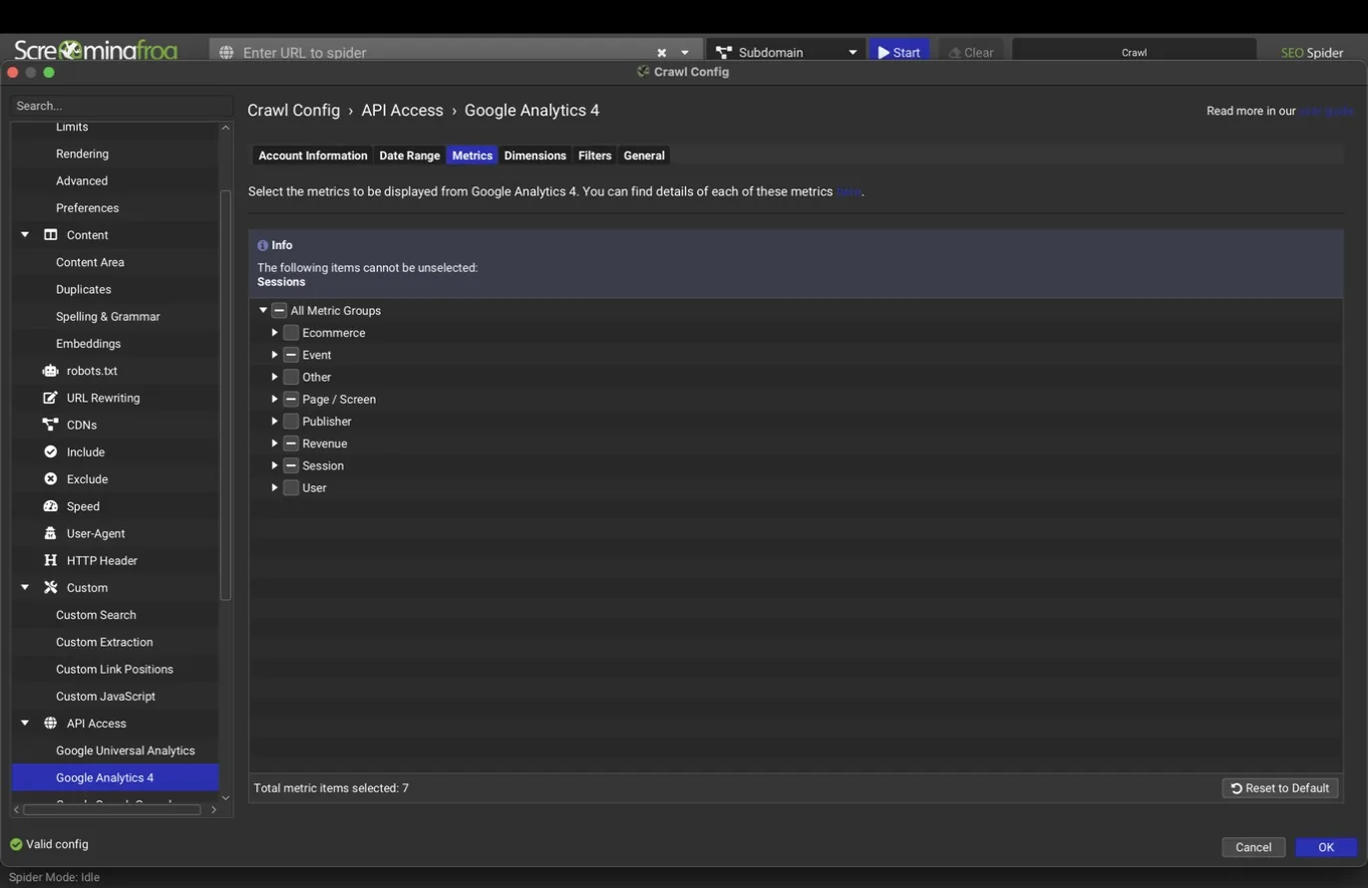The height and width of the screenshot is (888, 1368).
Task: Click the URL Rewriting pencil icon
Action: [50, 398]
